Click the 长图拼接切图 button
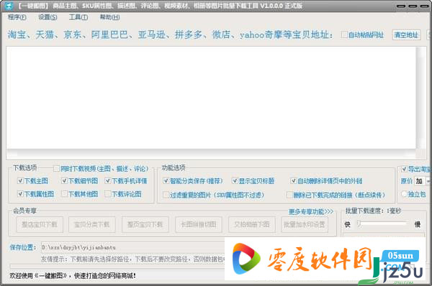Viewport: 432px width, 286px height. [199, 224]
